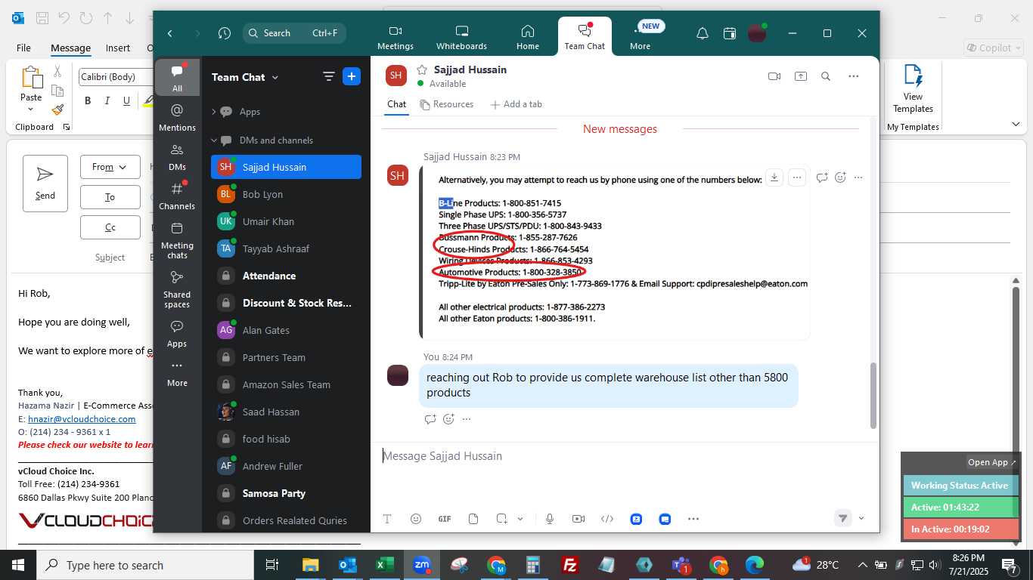Open the history clock icon
This screenshot has height=580, width=1033.
[224, 33]
